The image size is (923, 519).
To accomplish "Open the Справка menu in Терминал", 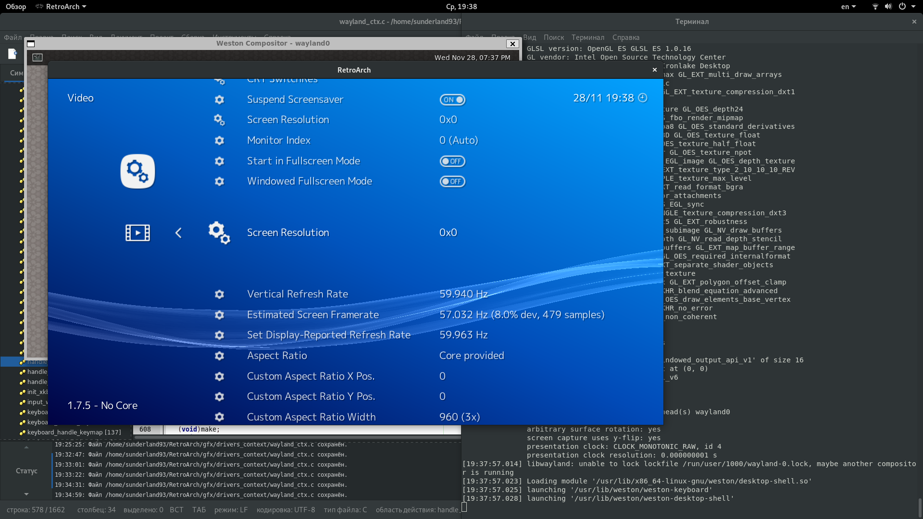I will [626, 37].
